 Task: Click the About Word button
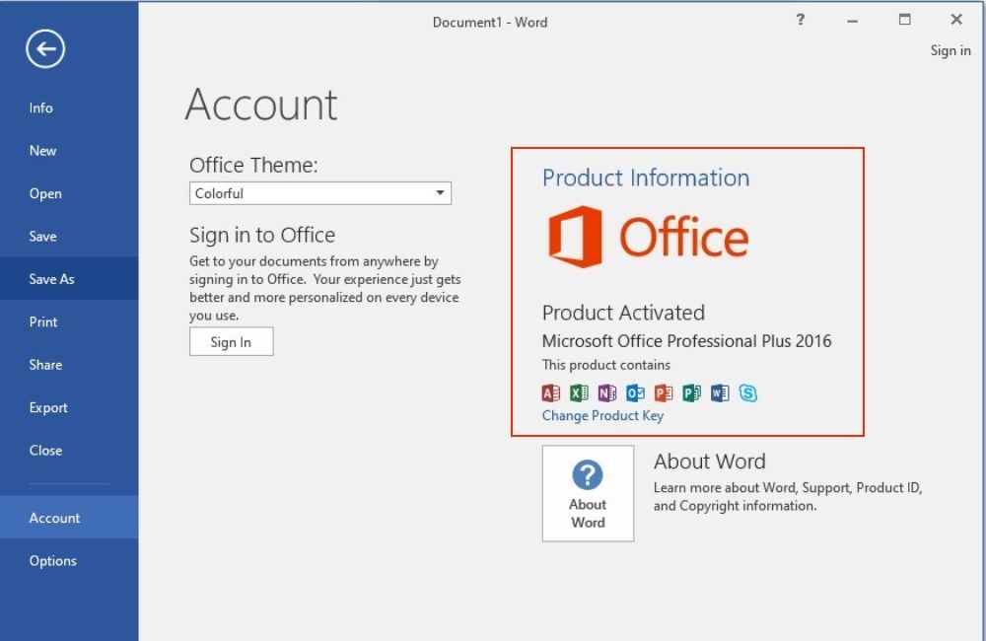click(588, 493)
